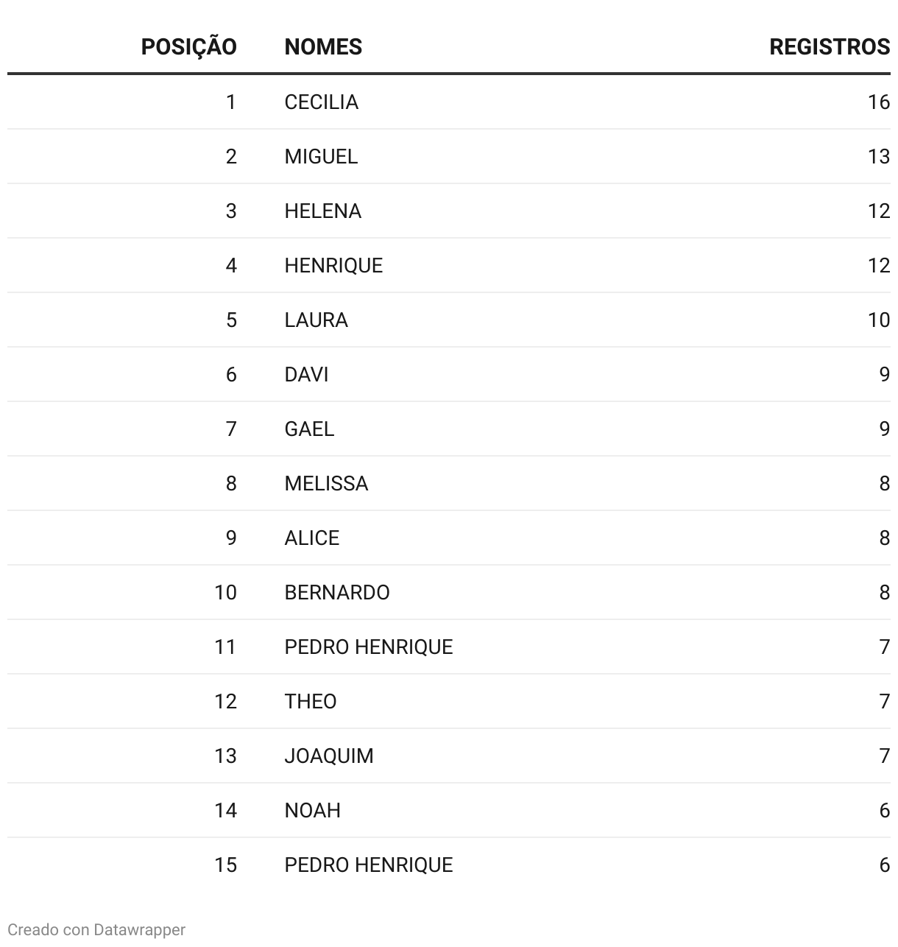The width and height of the screenshot is (898, 947).
Task: Click the POSIÇÃO column header
Action: click(188, 46)
